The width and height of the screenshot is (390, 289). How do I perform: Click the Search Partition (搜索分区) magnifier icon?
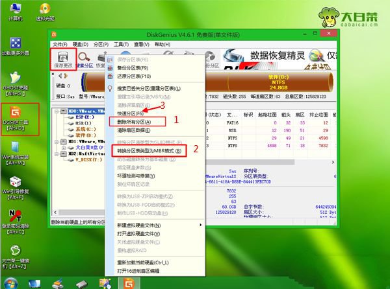tap(84, 57)
